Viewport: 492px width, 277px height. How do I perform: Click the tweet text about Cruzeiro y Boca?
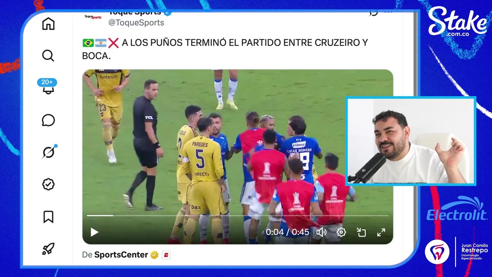225,49
